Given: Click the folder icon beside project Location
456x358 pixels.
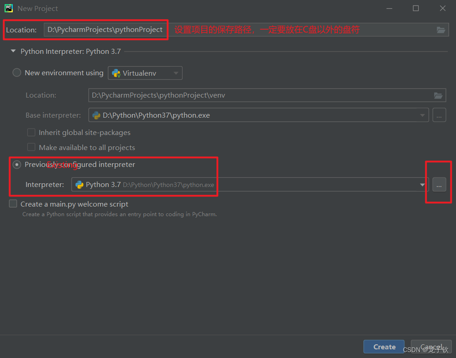Looking at the screenshot, I should click(440, 30).
